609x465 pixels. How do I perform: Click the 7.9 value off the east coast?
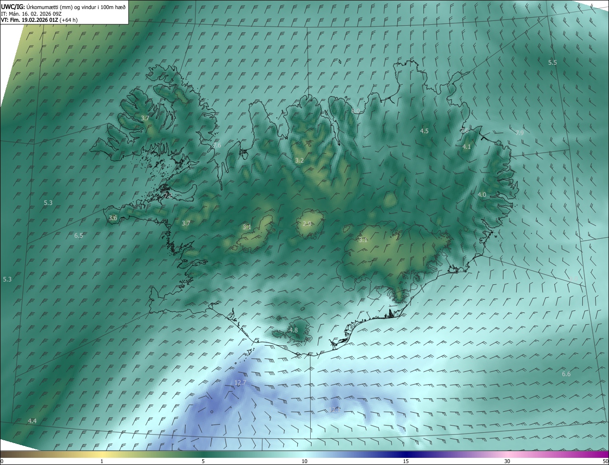pos(520,133)
